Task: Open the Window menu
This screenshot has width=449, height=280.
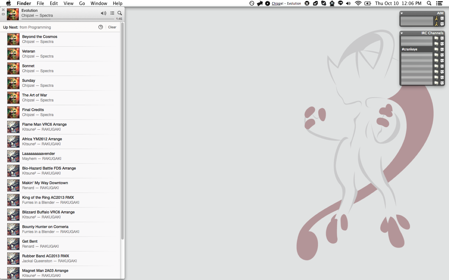Action: click(99, 3)
